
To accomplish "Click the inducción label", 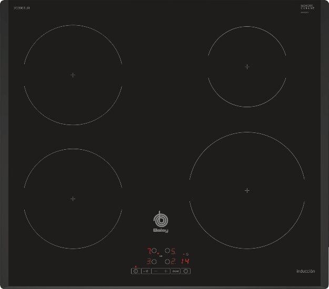I will point(305,271).
